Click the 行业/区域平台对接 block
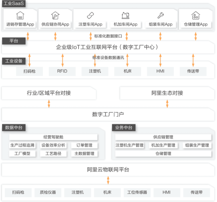 point(49,93)
